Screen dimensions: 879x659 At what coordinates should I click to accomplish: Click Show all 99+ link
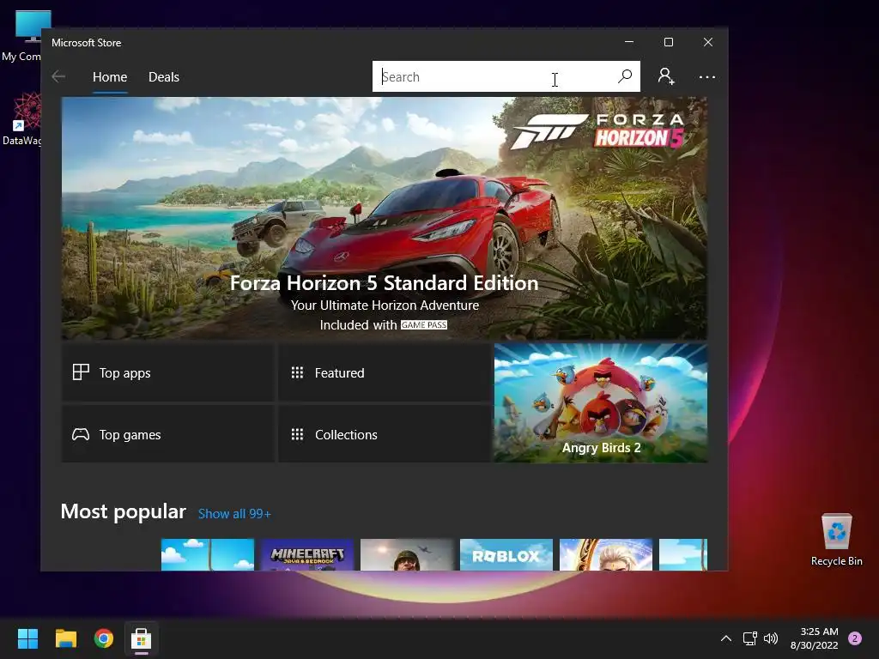(234, 514)
